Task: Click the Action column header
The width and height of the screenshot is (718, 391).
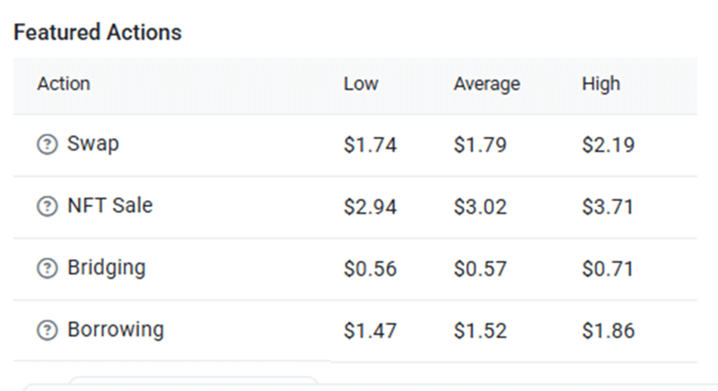Action: (x=64, y=83)
